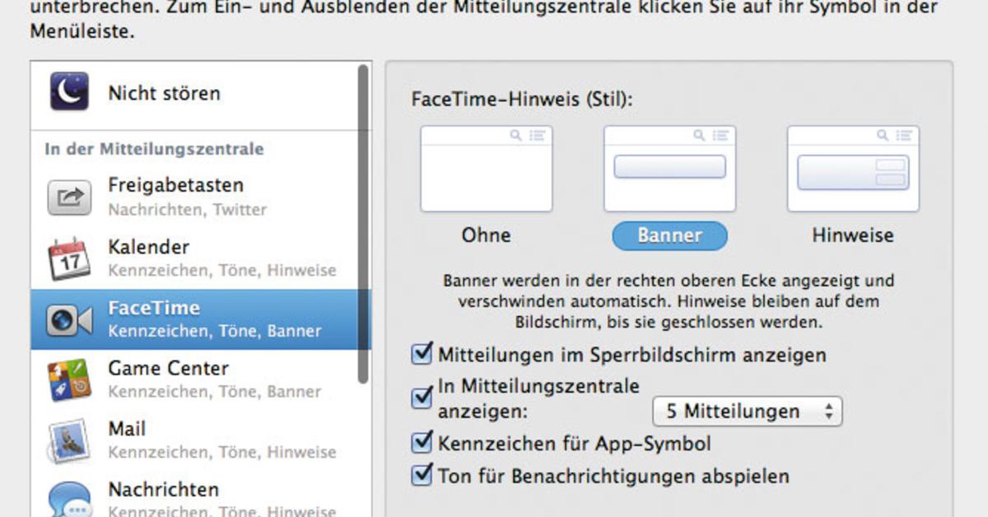Open the 5 Mitteilungen dropdown

point(748,411)
